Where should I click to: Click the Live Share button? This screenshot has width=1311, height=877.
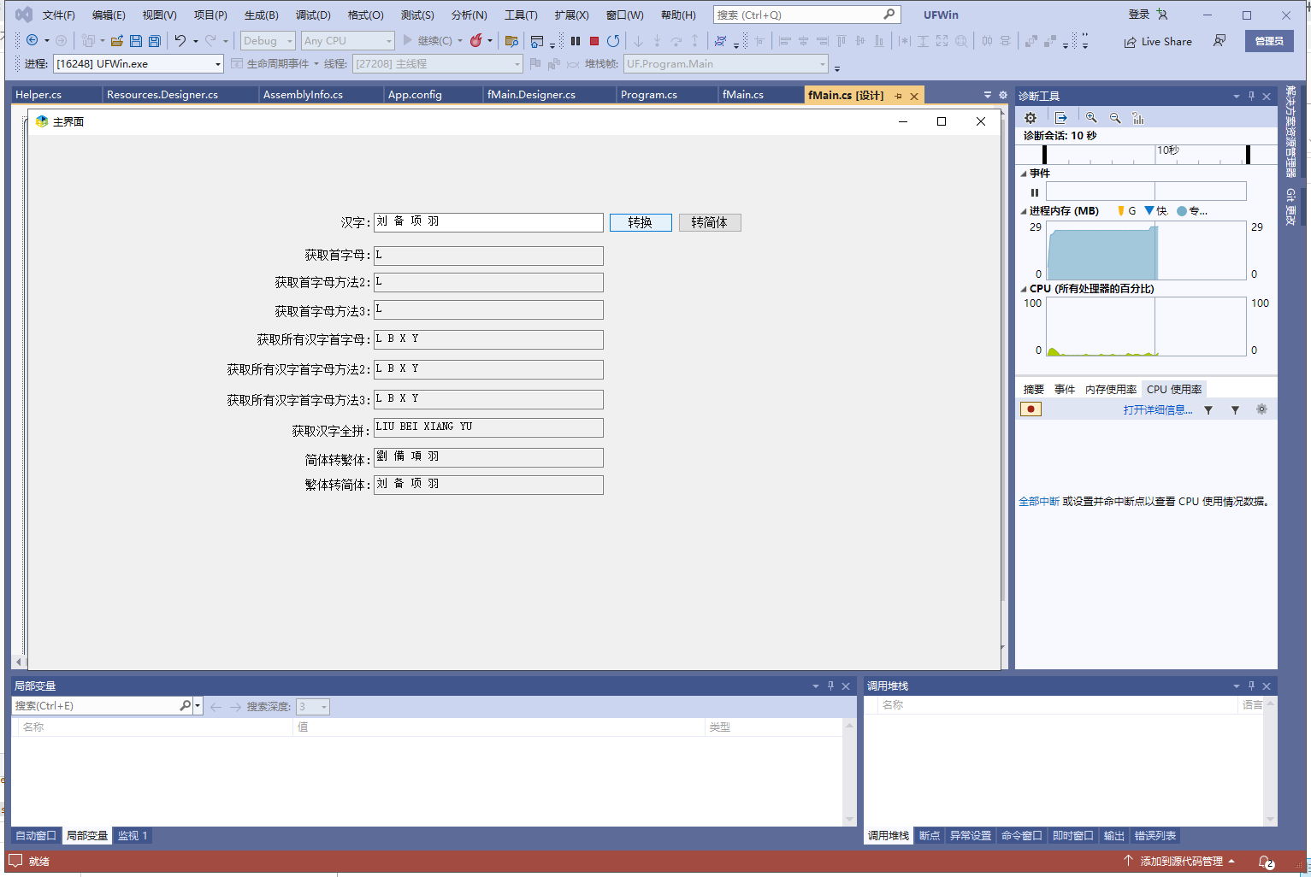(1158, 41)
